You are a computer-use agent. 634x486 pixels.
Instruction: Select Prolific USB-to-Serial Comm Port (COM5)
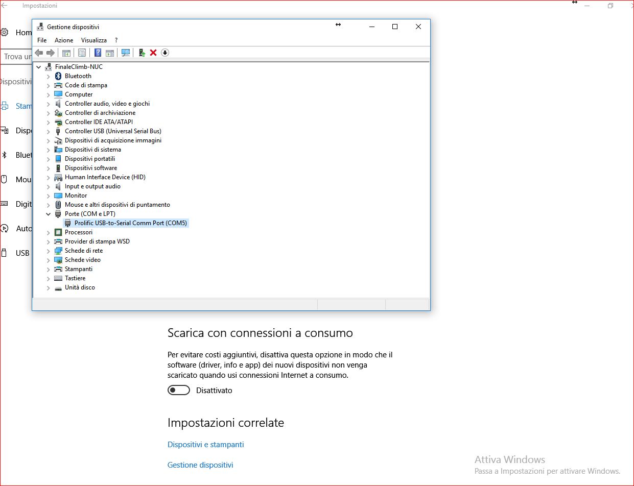pos(131,223)
